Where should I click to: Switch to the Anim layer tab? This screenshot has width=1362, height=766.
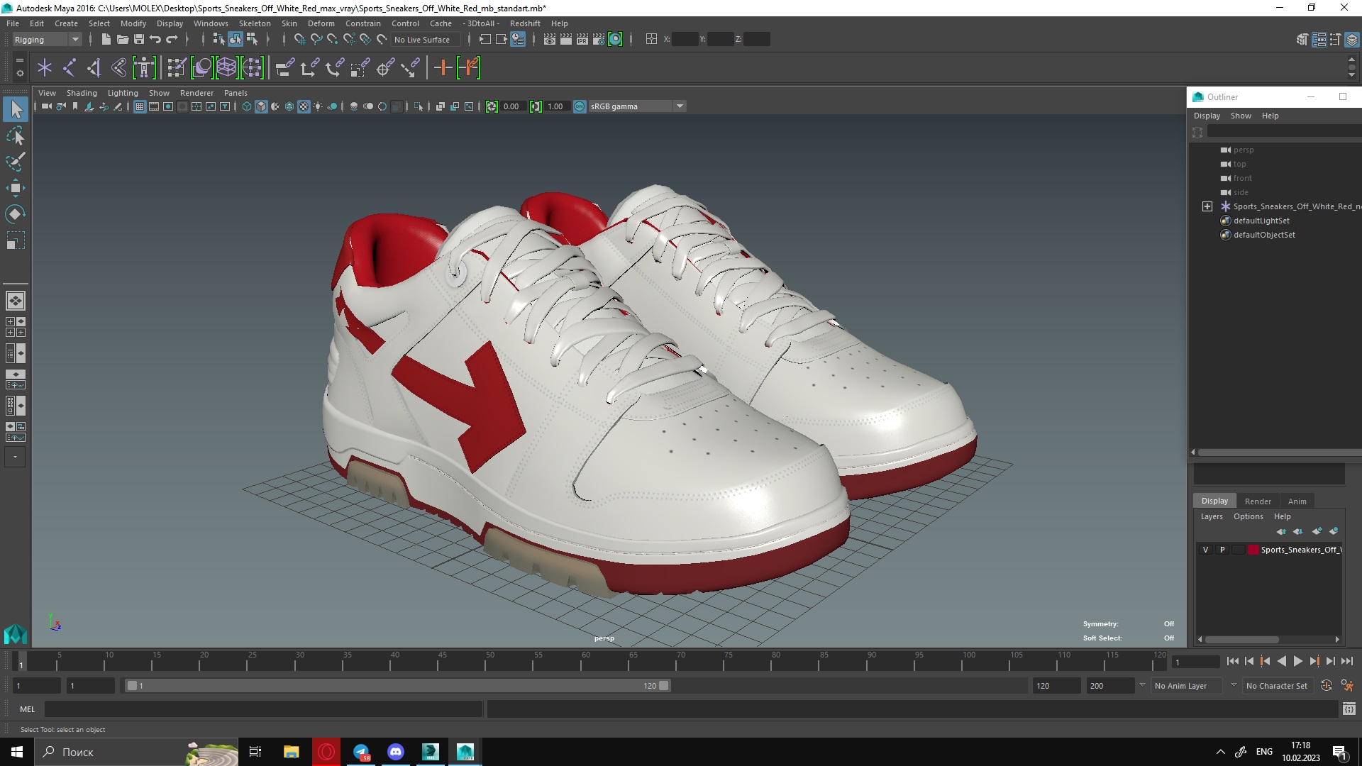coord(1297,501)
